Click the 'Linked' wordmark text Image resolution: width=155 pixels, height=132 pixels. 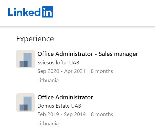[x=24, y=12]
